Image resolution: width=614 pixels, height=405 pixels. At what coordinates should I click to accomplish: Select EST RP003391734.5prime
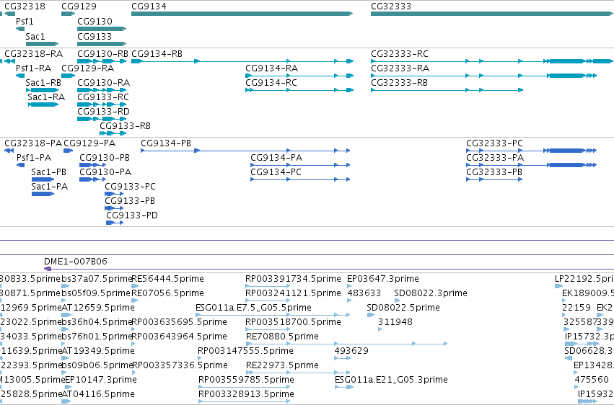[x=268, y=286]
